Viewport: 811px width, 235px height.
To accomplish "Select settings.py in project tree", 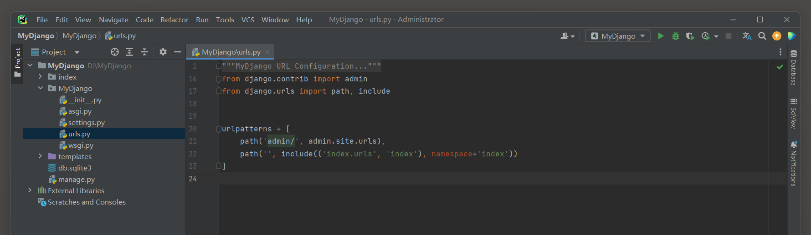I will tap(82, 122).
